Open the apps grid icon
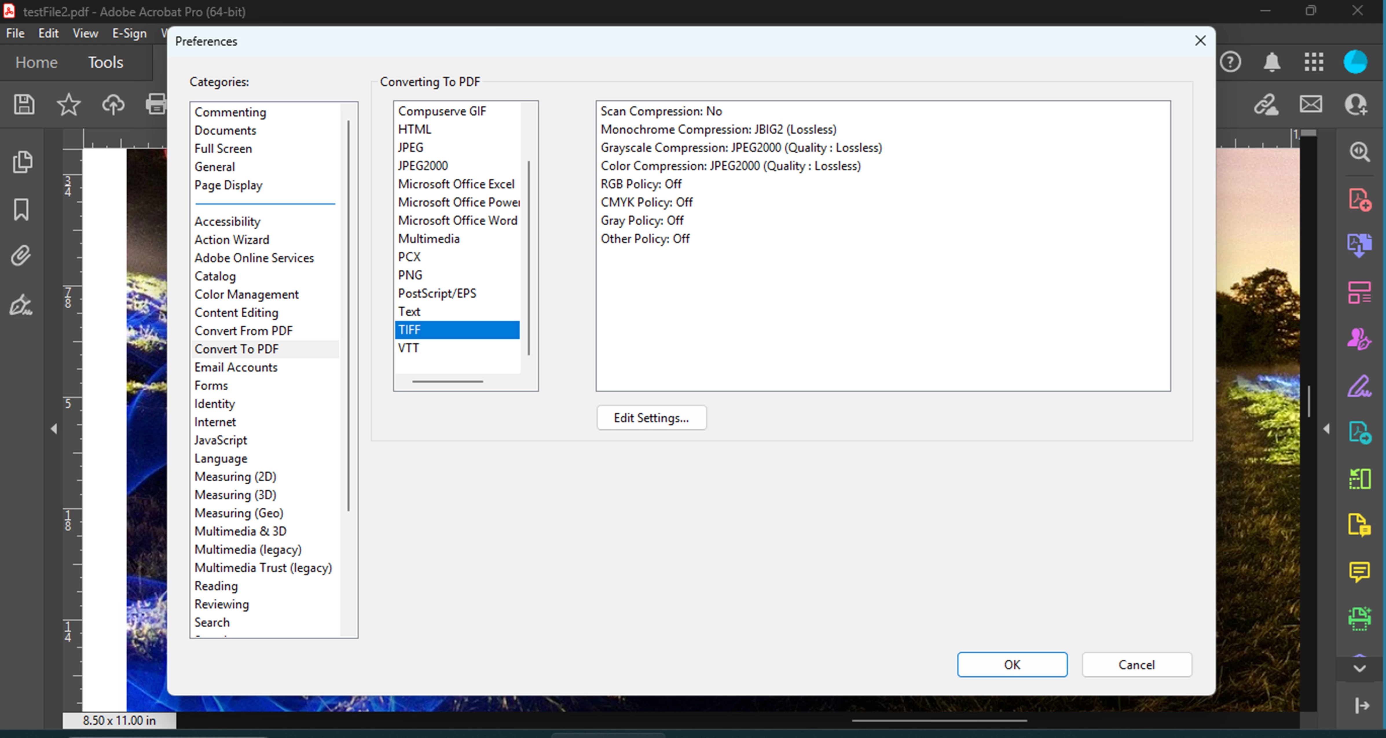The image size is (1386, 738). 1313,62
